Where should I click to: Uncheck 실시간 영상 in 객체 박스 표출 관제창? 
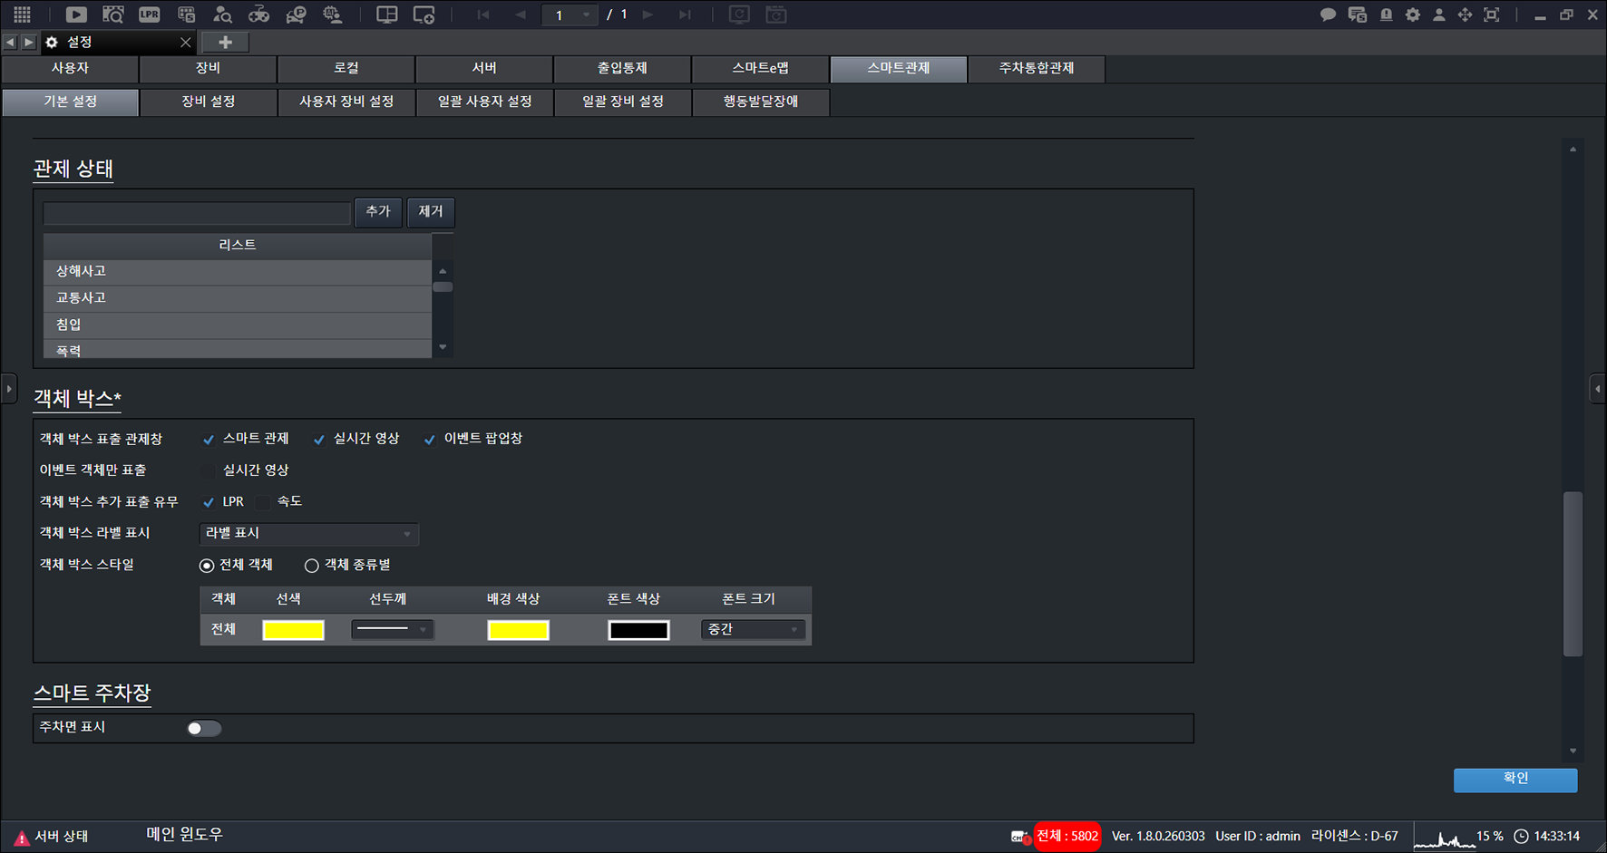click(319, 440)
